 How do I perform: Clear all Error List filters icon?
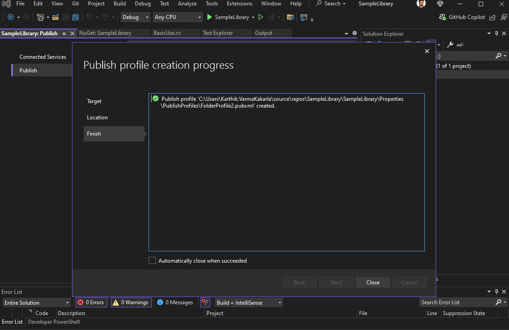(x=205, y=302)
